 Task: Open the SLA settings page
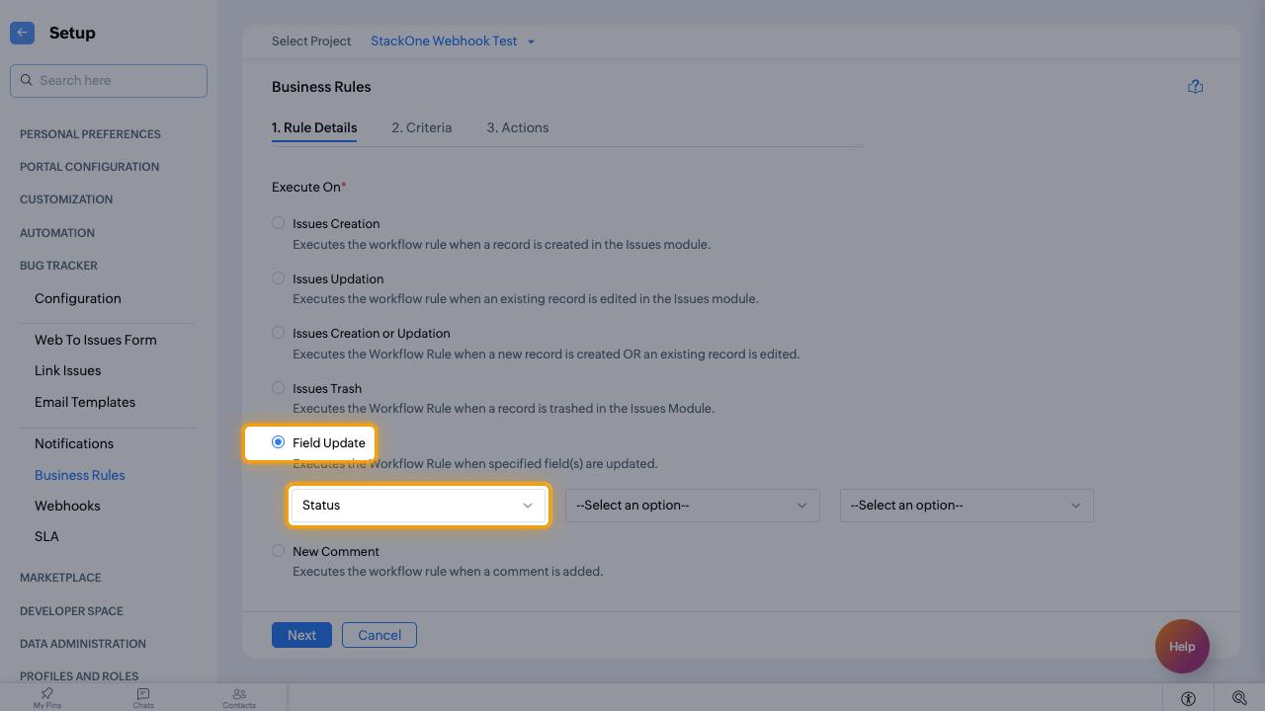point(46,536)
